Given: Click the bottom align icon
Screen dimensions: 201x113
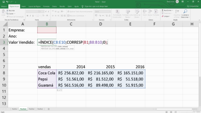Looking at the screenshot, I should coord(58,12).
